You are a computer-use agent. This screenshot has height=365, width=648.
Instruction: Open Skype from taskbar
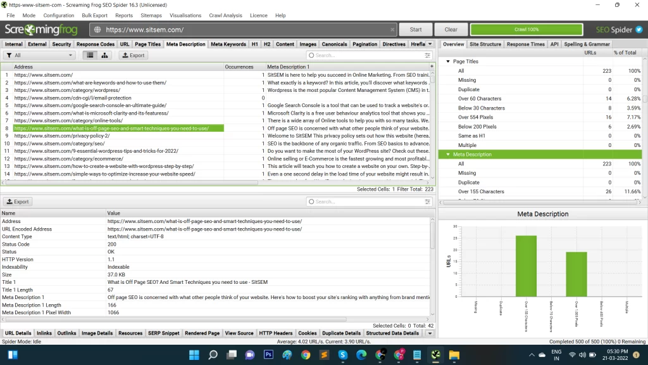click(342, 355)
